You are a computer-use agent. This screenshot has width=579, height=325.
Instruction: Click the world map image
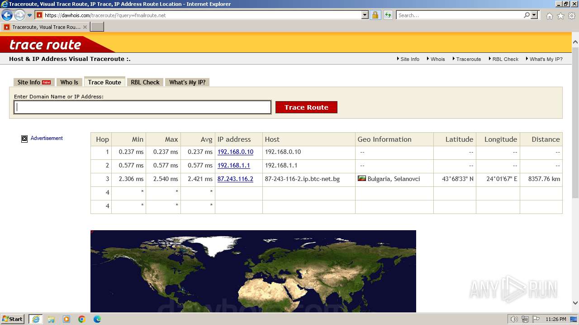tap(253, 271)
